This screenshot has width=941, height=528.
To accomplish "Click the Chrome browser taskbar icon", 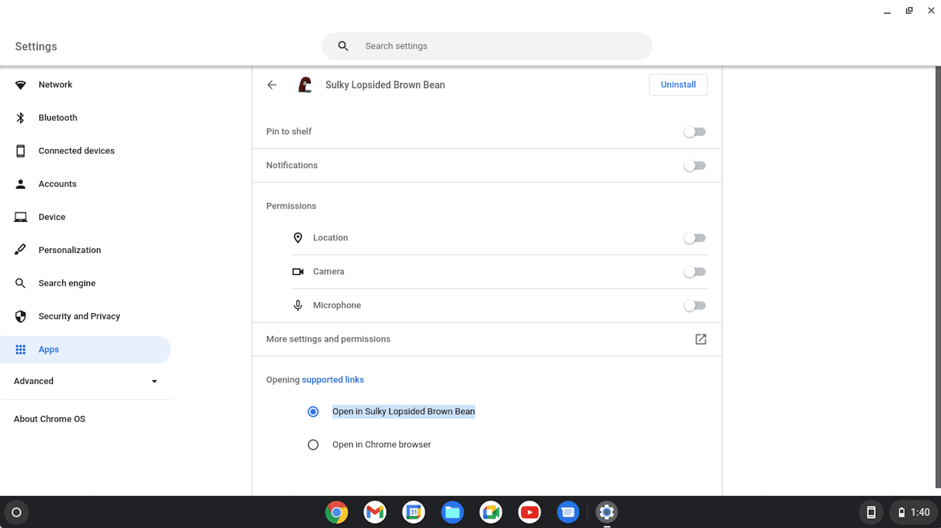I will click(x=335, y=512).
